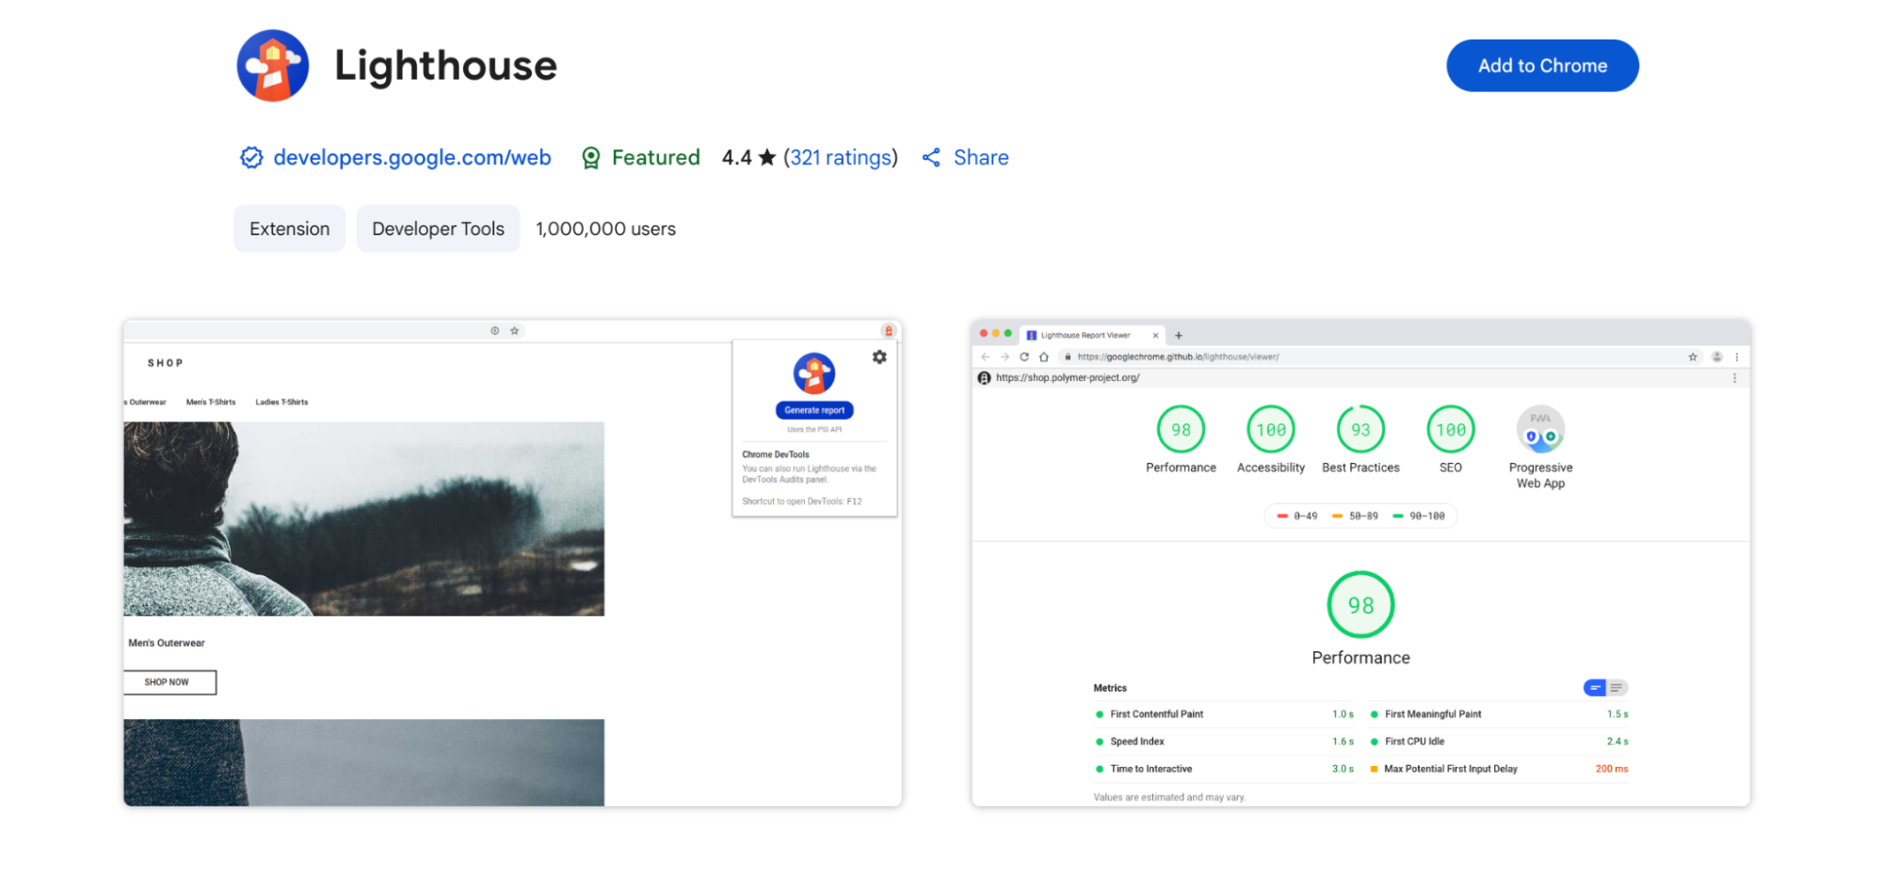Screen dimensions: 1882x893
Task: Click the SEO 100 score gauge
Action: [x=1451, y=430]
